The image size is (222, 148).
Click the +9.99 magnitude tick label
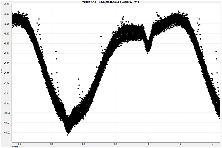point(6,103)
